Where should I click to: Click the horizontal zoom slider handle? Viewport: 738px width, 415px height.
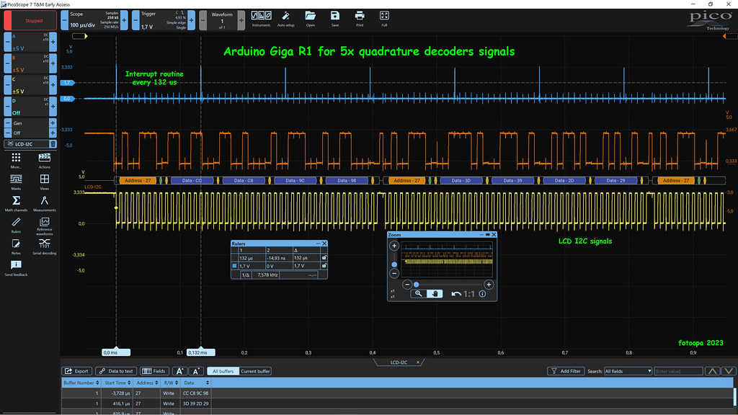[416, 285]
